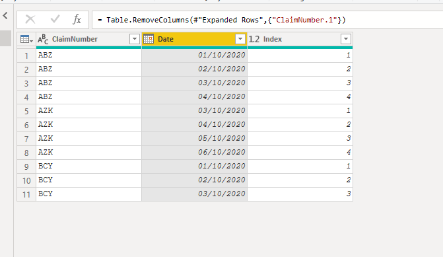
Task: Click date 03/10/2020 in row 5
Action: tap(194, 111)
